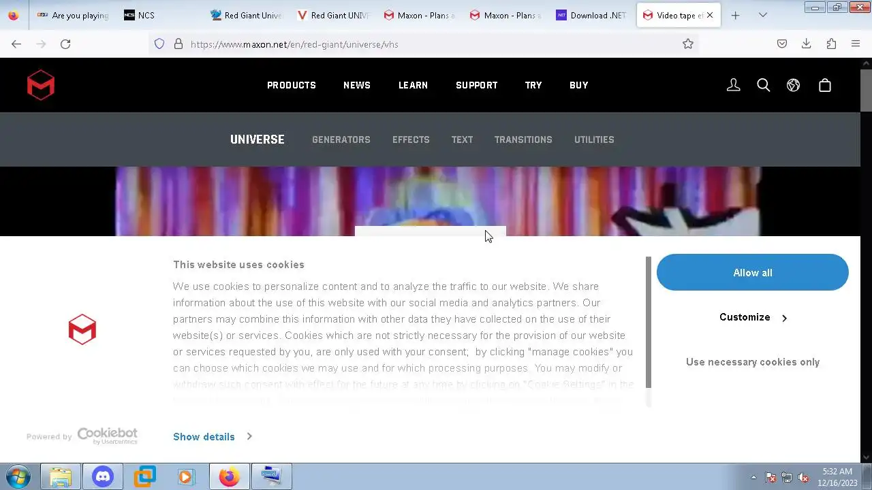Screen dimensions: 872x490
Task: Click the network tray icon
Action: point(787,478)
